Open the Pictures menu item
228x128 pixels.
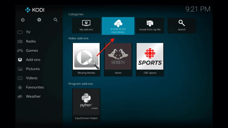[33, 69]
